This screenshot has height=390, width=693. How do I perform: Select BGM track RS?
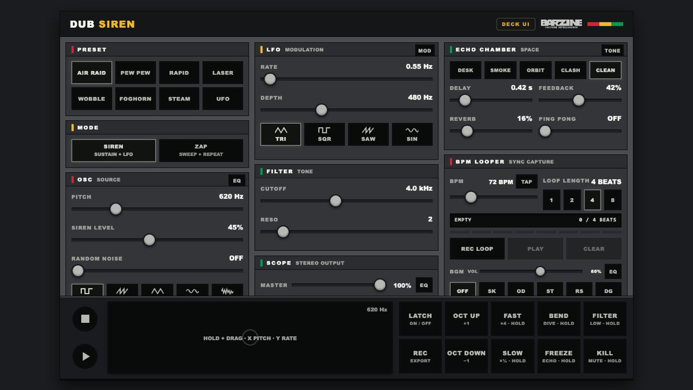coord(579,290)
